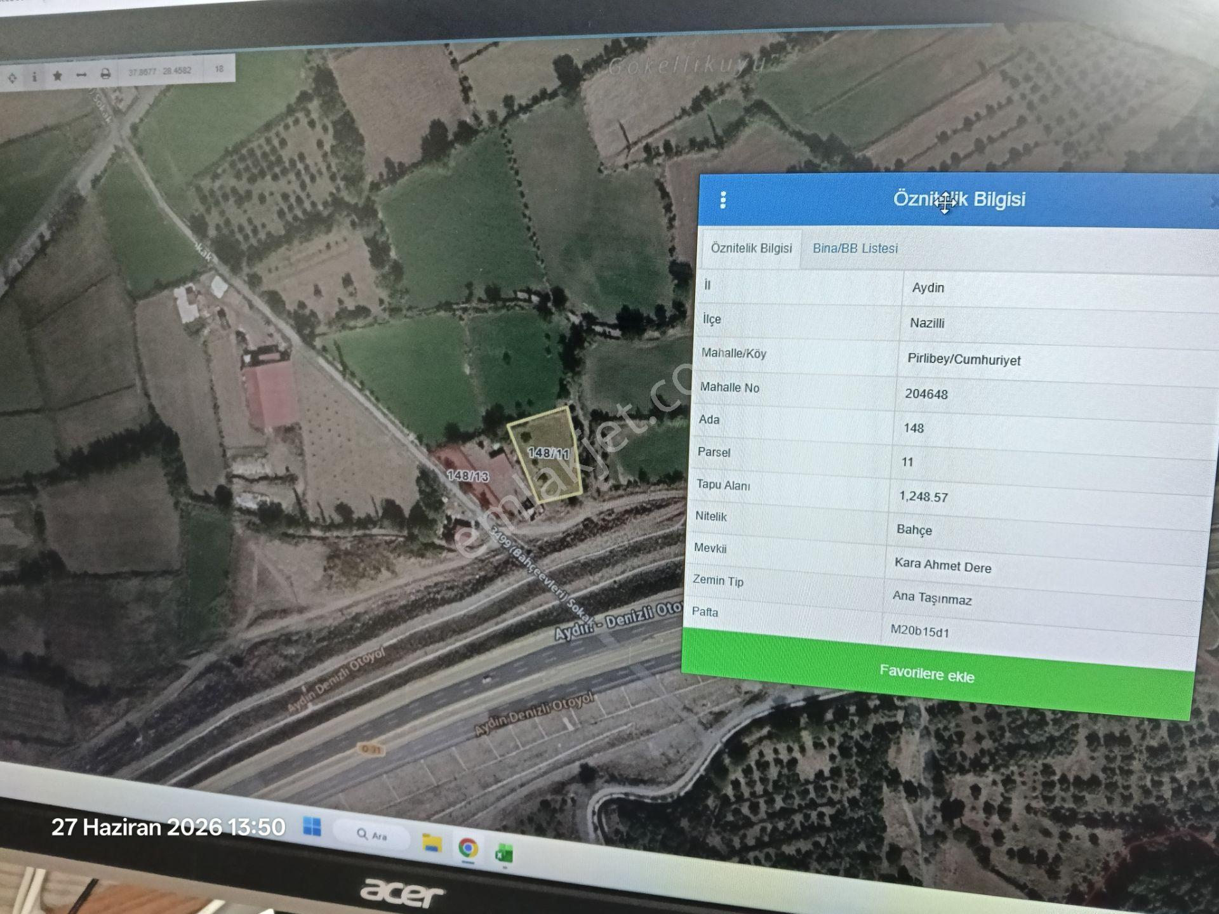Select parcel 148/13 on the map

pos(468,476)
